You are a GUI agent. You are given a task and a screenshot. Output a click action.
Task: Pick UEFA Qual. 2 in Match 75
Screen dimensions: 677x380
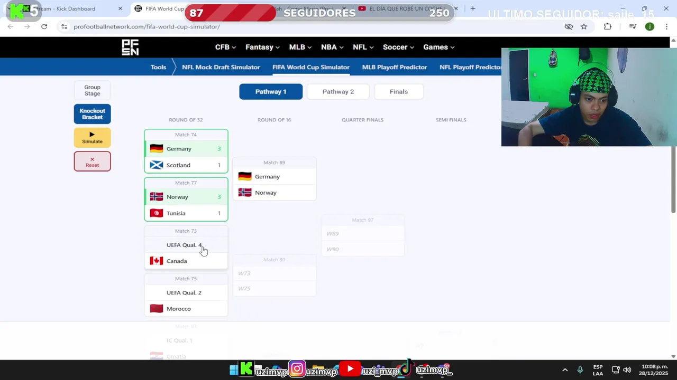pyautogui.click(x=186, y=292)
